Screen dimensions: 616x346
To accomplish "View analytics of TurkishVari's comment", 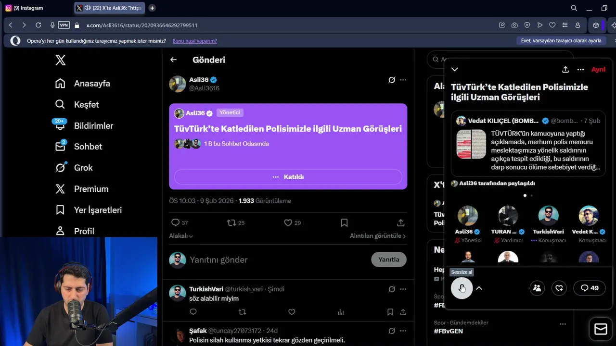I will 341,312.
